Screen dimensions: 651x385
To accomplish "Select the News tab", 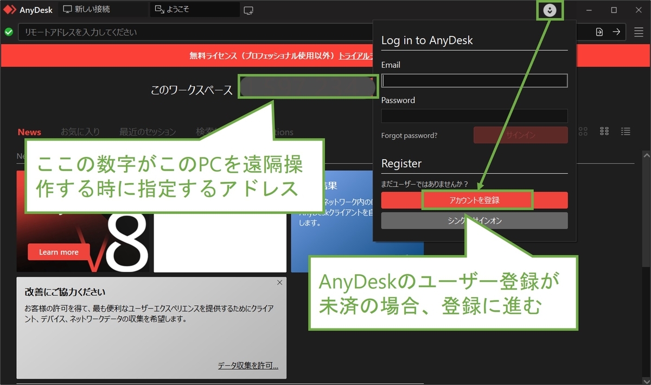I will click(x=29, y=132).
